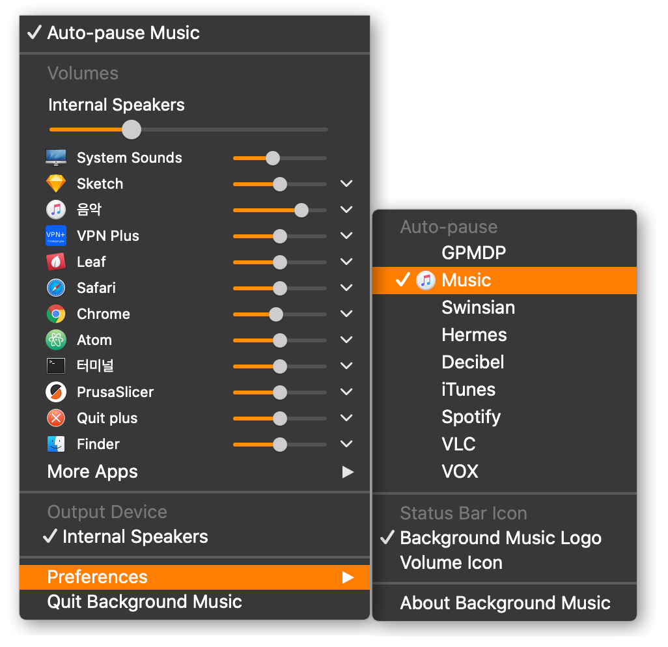The image size is (668, 647).
Task: Choose Volume Icon for status bar
Action: coord(505,562)
